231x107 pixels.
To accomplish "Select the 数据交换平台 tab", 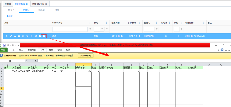I will point(38,4).
